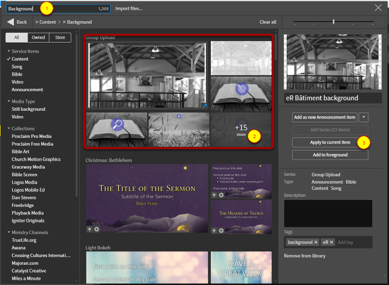The height and width of the screenshot is (285, 389).
Task: Switch to the Store filter
Action: pyautogui.click(x=60, y=37)
